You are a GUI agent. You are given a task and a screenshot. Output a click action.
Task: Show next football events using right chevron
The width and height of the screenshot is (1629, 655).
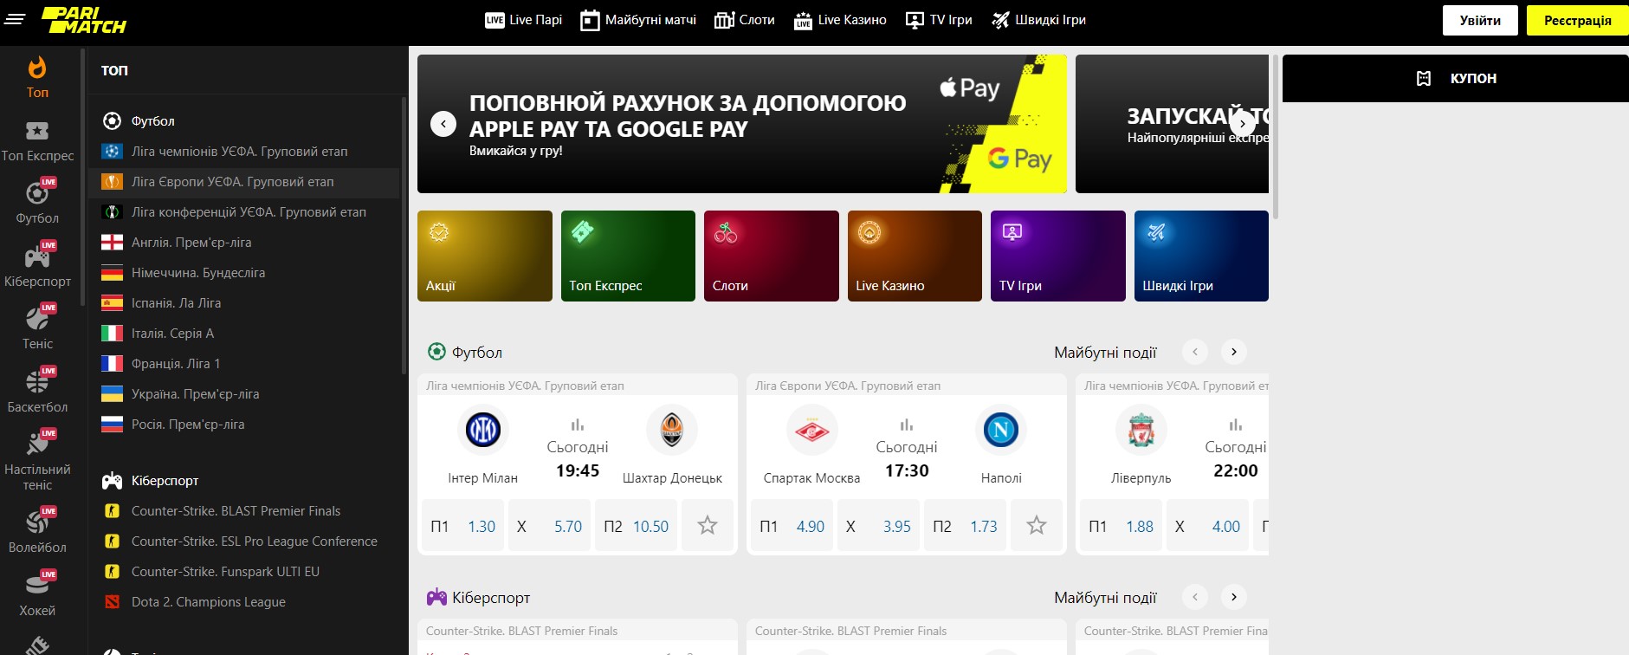point(1234,352)
